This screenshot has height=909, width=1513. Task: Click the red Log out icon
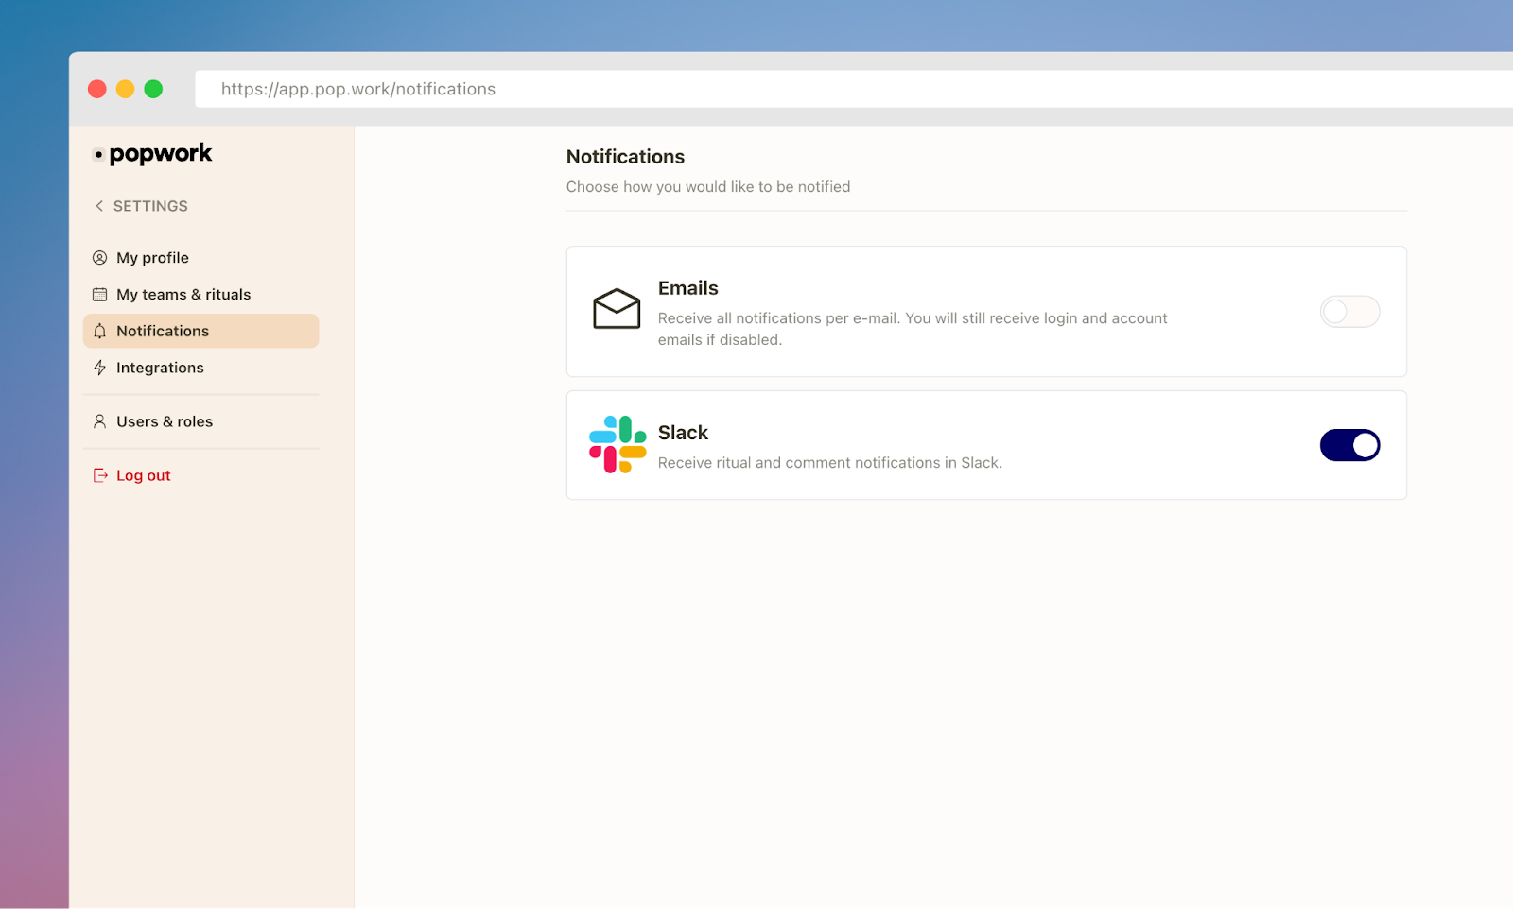pos(99,475)
